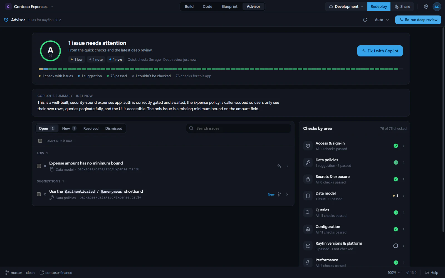Click the Copilot sparkle icon on the Expense amount row
445x278 pixels.
pyautogui.click(x=279, y=166)
